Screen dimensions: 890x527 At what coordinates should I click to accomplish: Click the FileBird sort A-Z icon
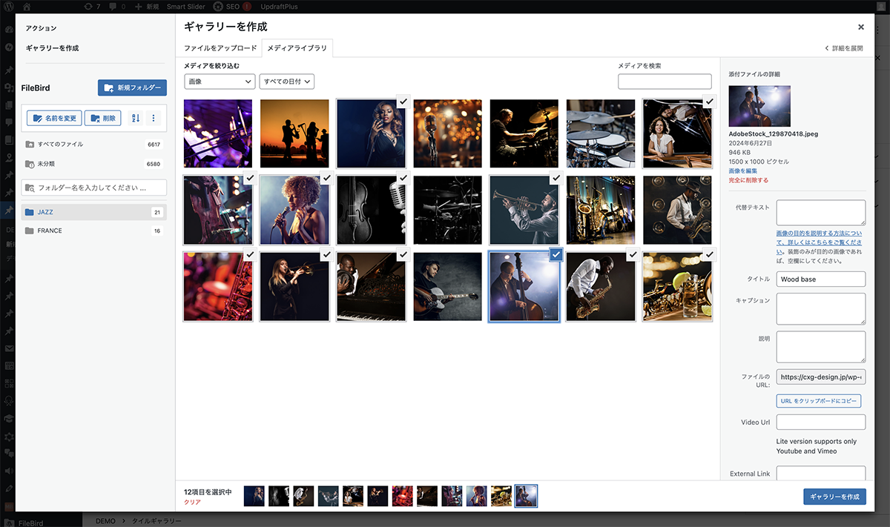click(x=136, y=118)
